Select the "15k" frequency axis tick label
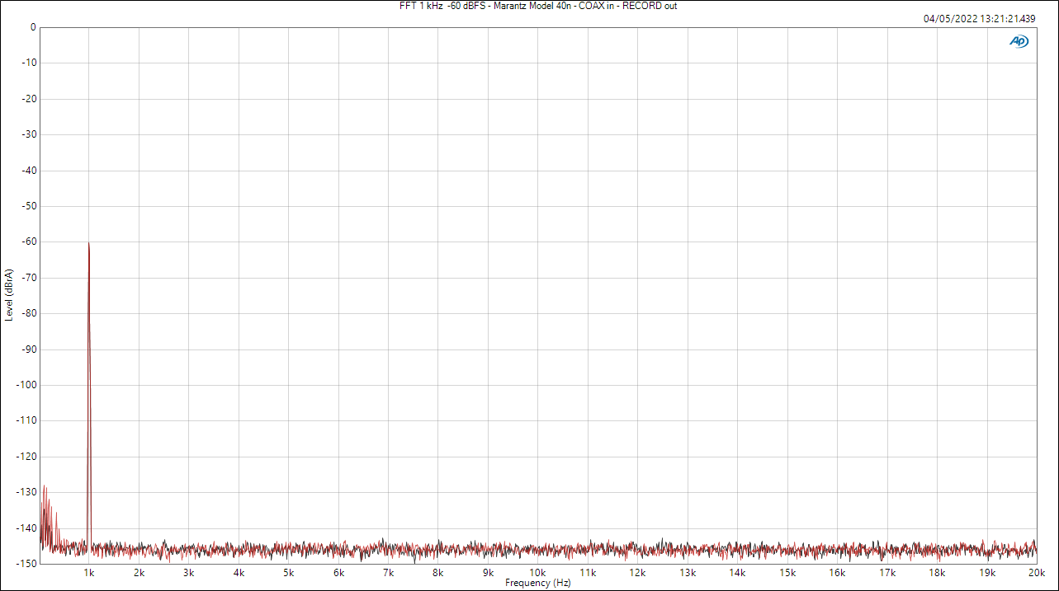 (x=787, y=573)
